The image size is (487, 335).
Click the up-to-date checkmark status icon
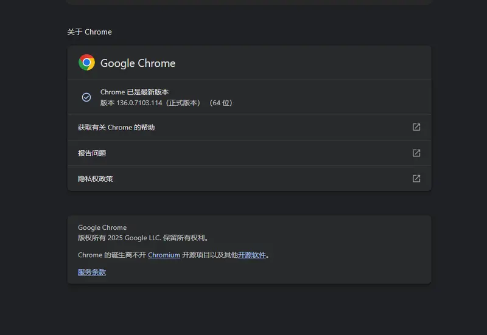(x=86, y=97)
